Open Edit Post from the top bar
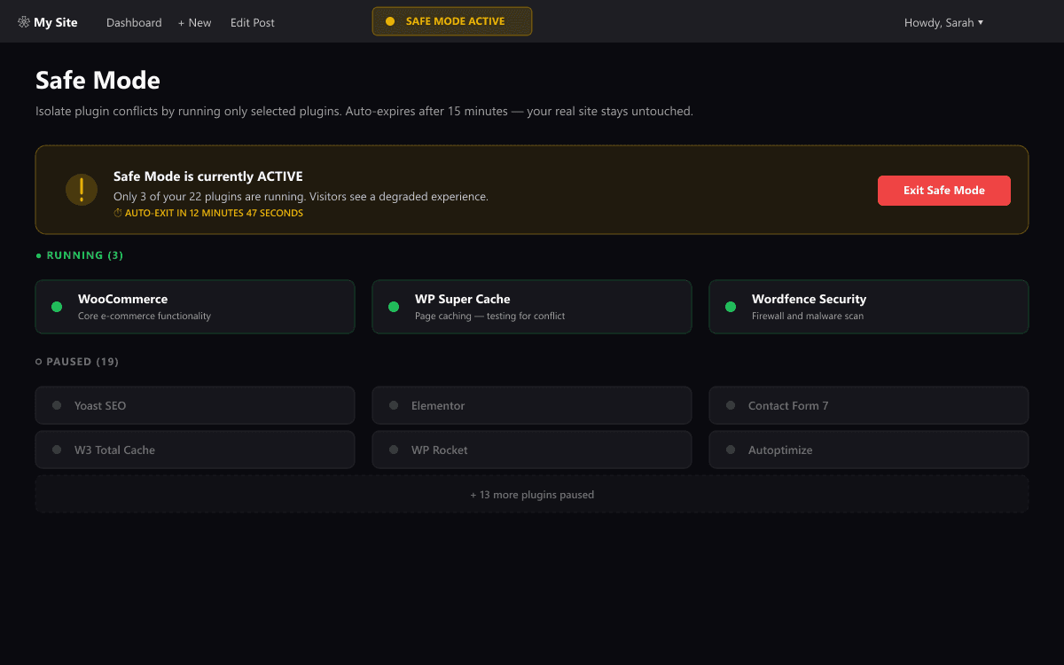This screenshot has width=1064, height=665. pyautogui.click(x=253, y=22)
